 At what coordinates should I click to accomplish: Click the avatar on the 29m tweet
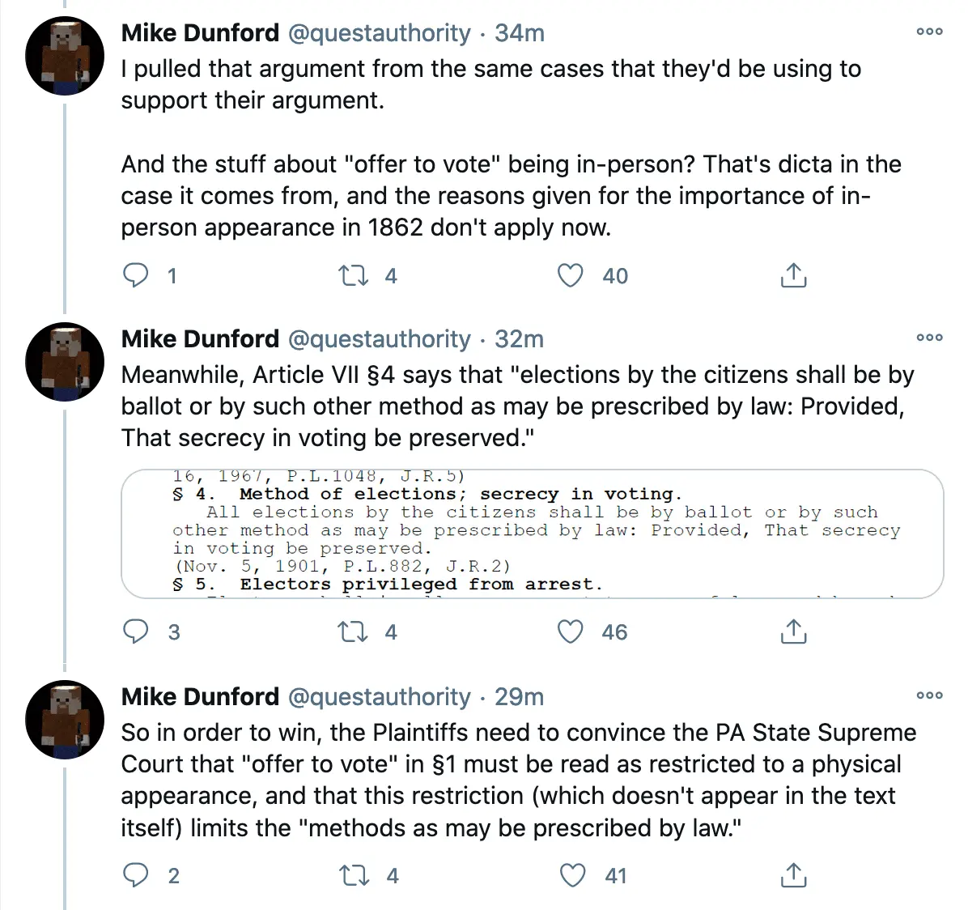click(x=65, y=718)
